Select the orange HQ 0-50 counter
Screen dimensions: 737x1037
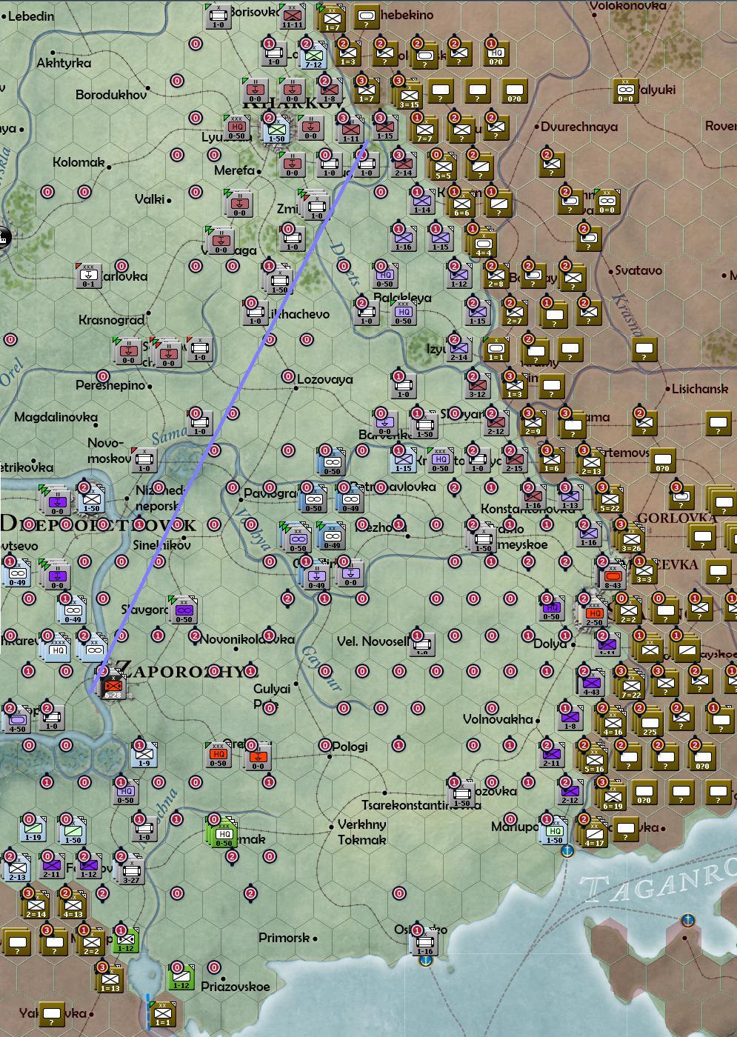pos(218,755)
